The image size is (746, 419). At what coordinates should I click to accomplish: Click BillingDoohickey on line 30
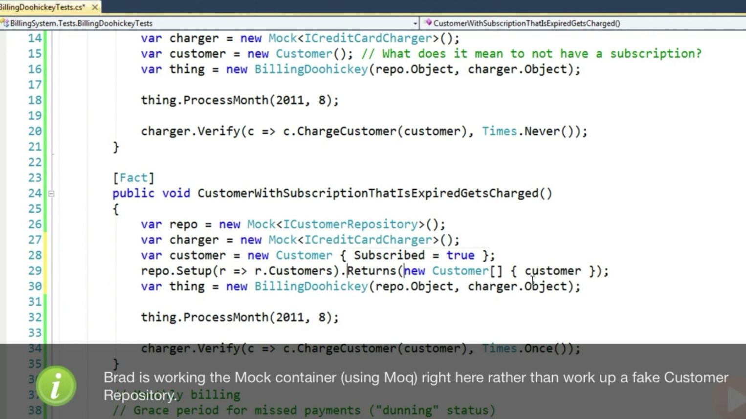pyautogui.click(x=311, y=286)
